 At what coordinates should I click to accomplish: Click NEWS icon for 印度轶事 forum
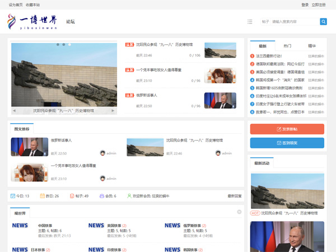(x=96, y=250)
